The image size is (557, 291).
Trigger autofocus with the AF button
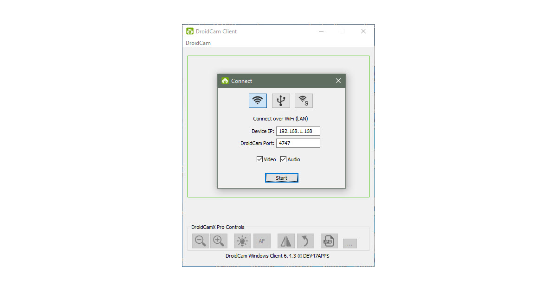pyautogui.click(x=262, y=241)
